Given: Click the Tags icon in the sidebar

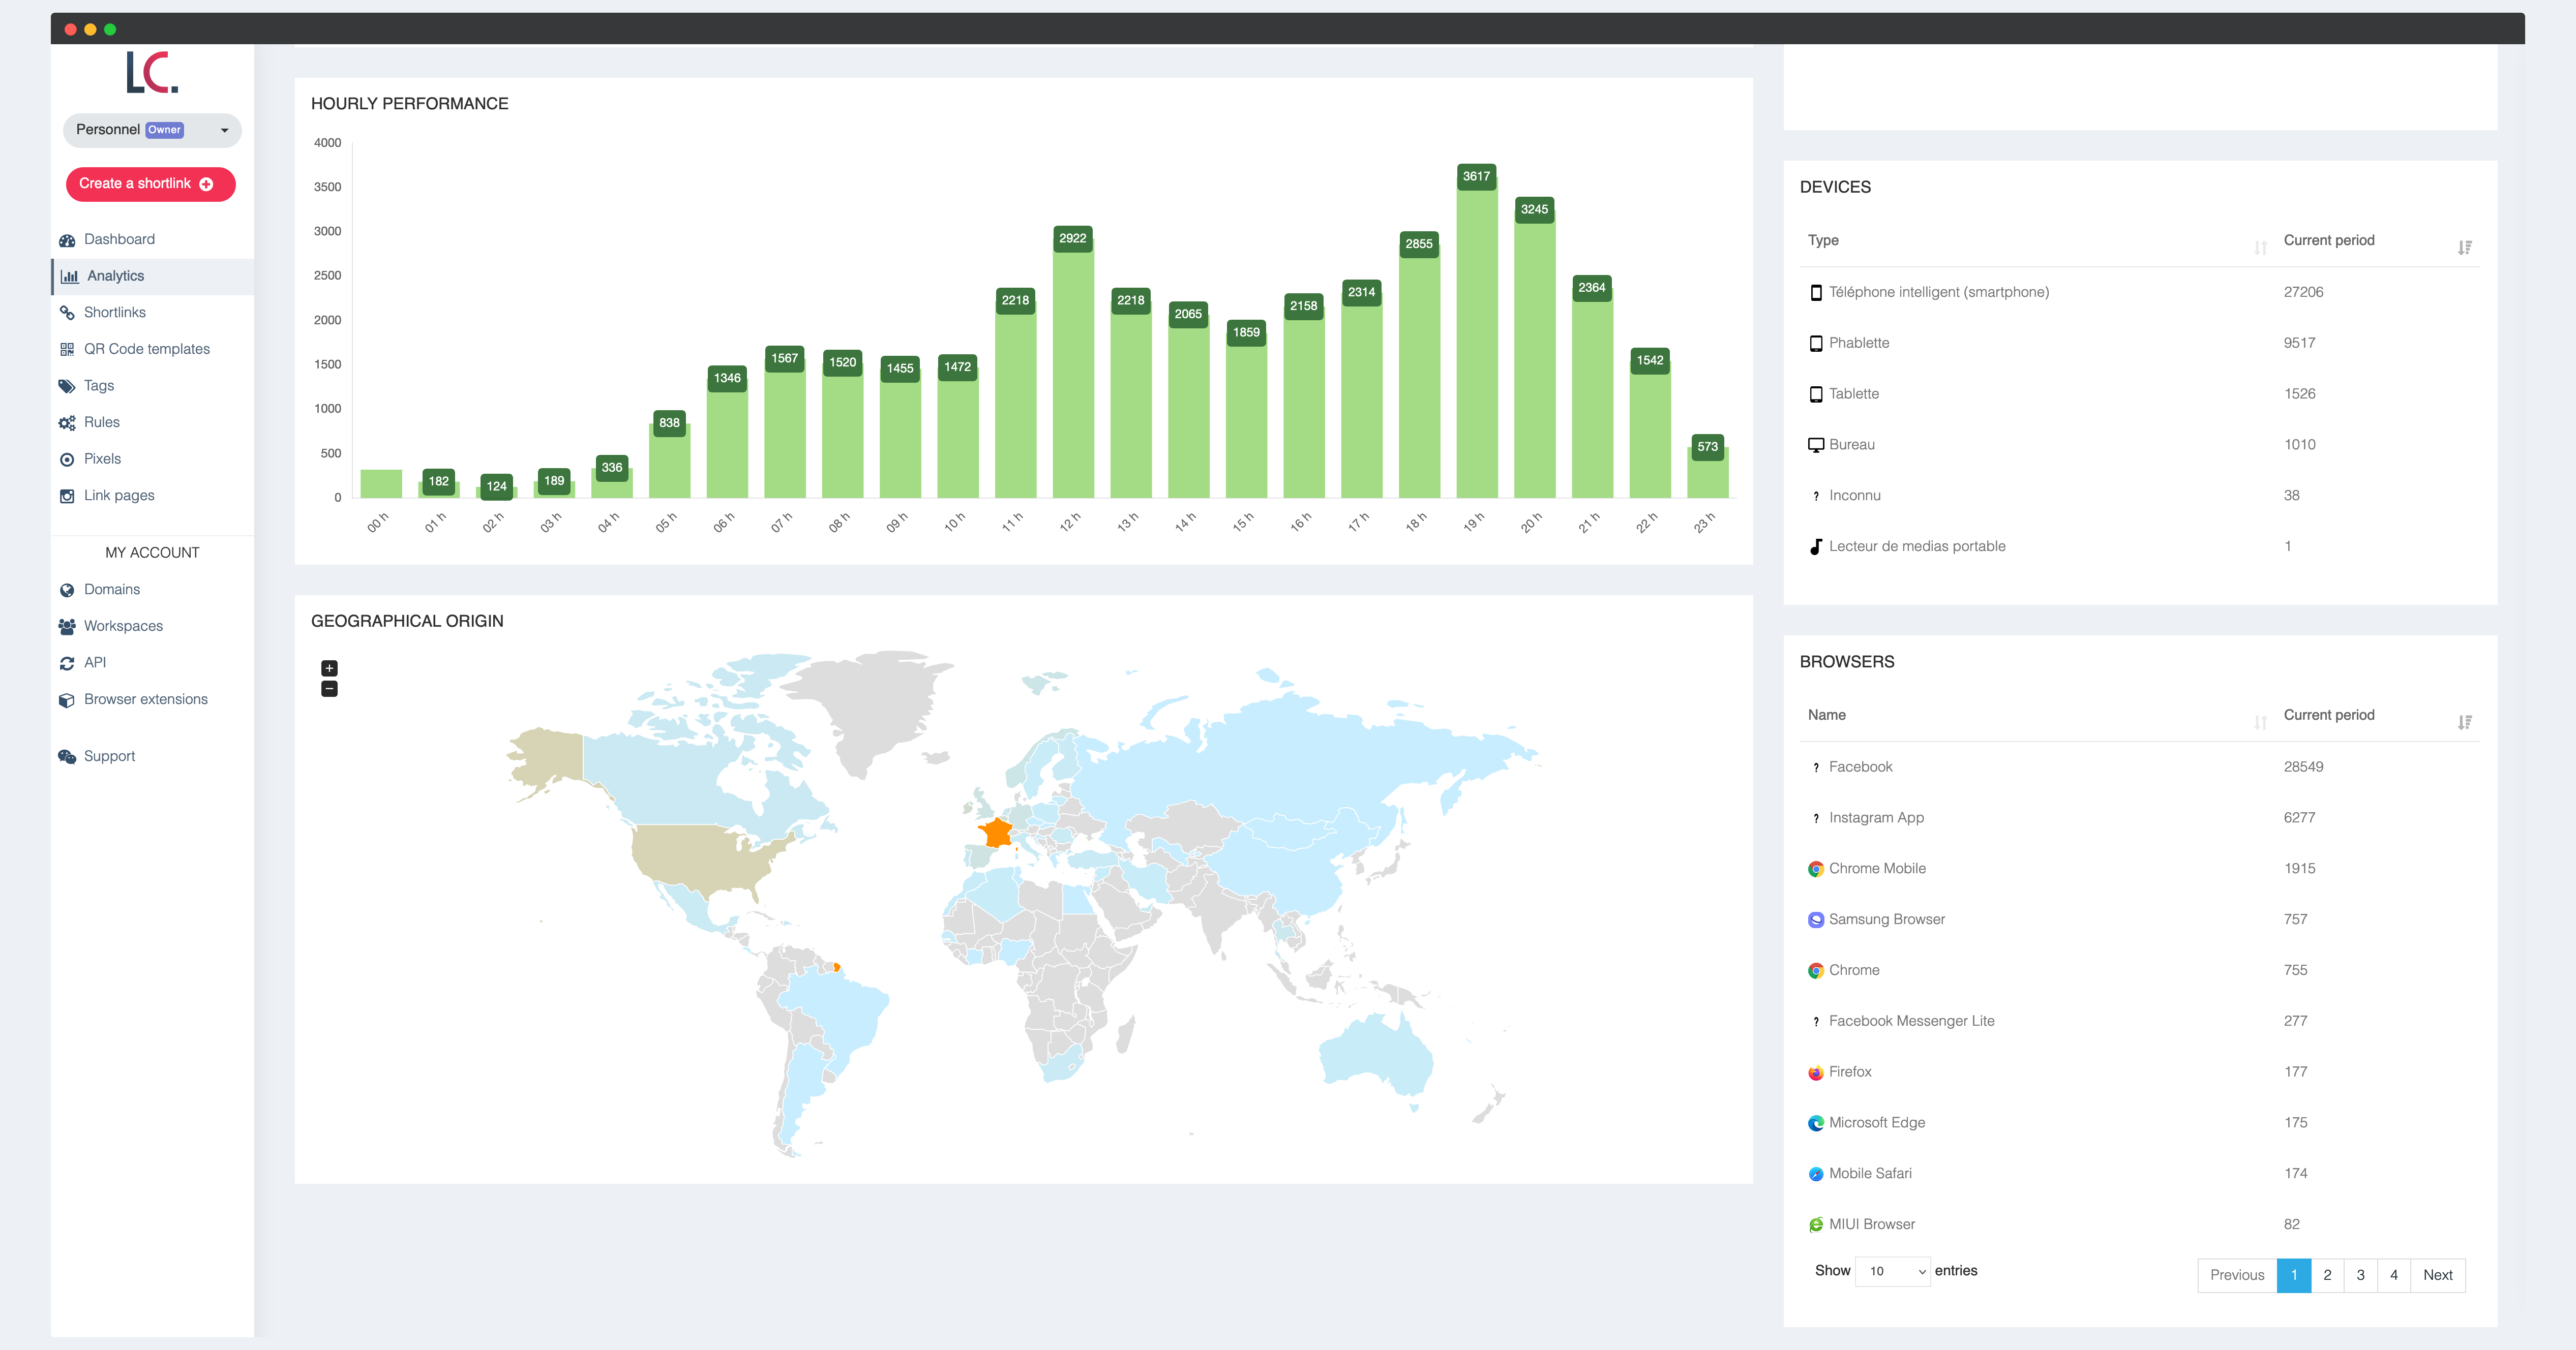Looking at the screenshot, I should 66,385.
